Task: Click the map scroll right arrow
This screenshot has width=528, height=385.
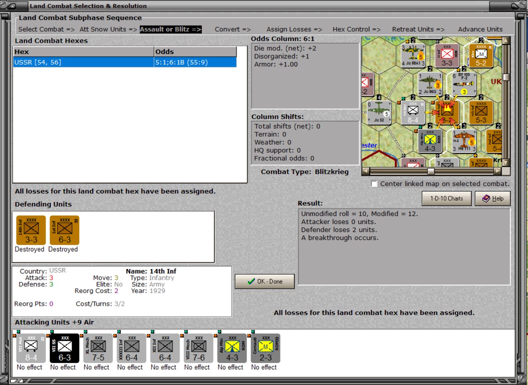Action: pyautogui.click(x=497, y=171)
